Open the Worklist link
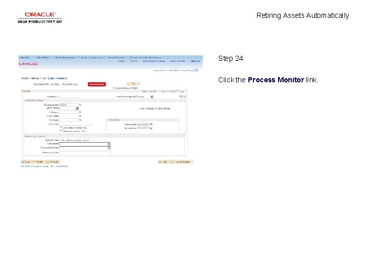368x276 pixels. 133,61
